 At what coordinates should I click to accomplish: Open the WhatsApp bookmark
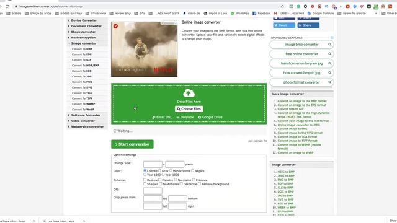(240, 14)
